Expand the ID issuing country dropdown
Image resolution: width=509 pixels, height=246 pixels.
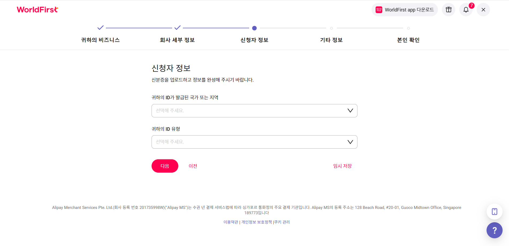pyautogui.click(x=254, y=111)
